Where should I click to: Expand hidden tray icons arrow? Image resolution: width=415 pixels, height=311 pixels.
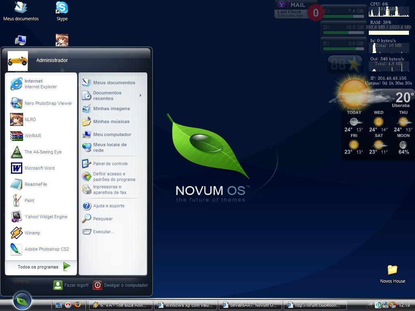click(x=370, y=305)
